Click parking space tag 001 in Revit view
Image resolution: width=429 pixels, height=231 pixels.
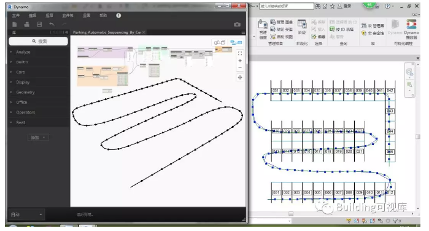click(x=276, y=193)
